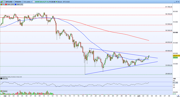This screenshot has height=97, width=180.
Task: Click the 44 850,00 level label
Action: pos(169,42)
